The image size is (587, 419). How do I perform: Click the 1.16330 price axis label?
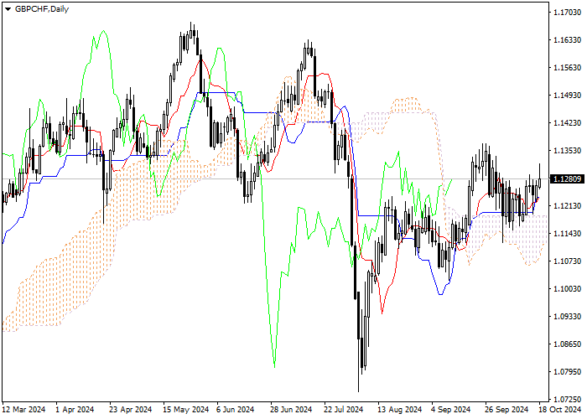(x=567, y=40)
